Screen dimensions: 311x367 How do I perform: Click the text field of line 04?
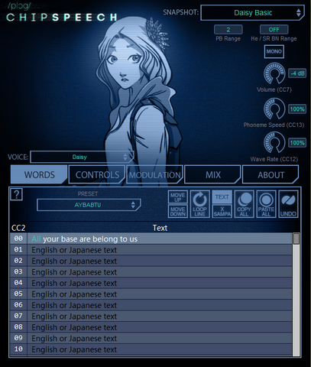(160, 283)
